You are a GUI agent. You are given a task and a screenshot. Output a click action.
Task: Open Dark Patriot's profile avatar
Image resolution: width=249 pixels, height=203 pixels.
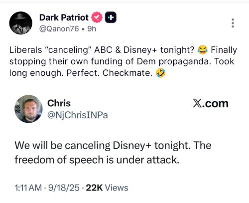click(21, 23)
